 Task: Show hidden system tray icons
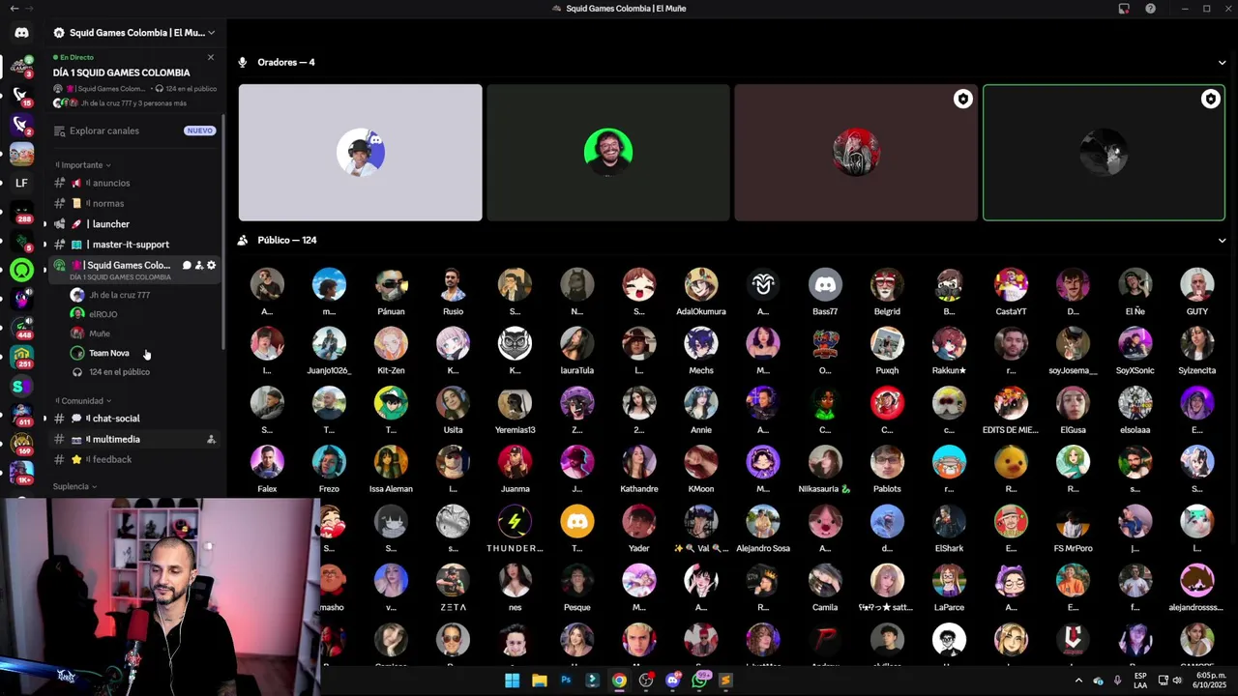click(x=1078, y=681)
